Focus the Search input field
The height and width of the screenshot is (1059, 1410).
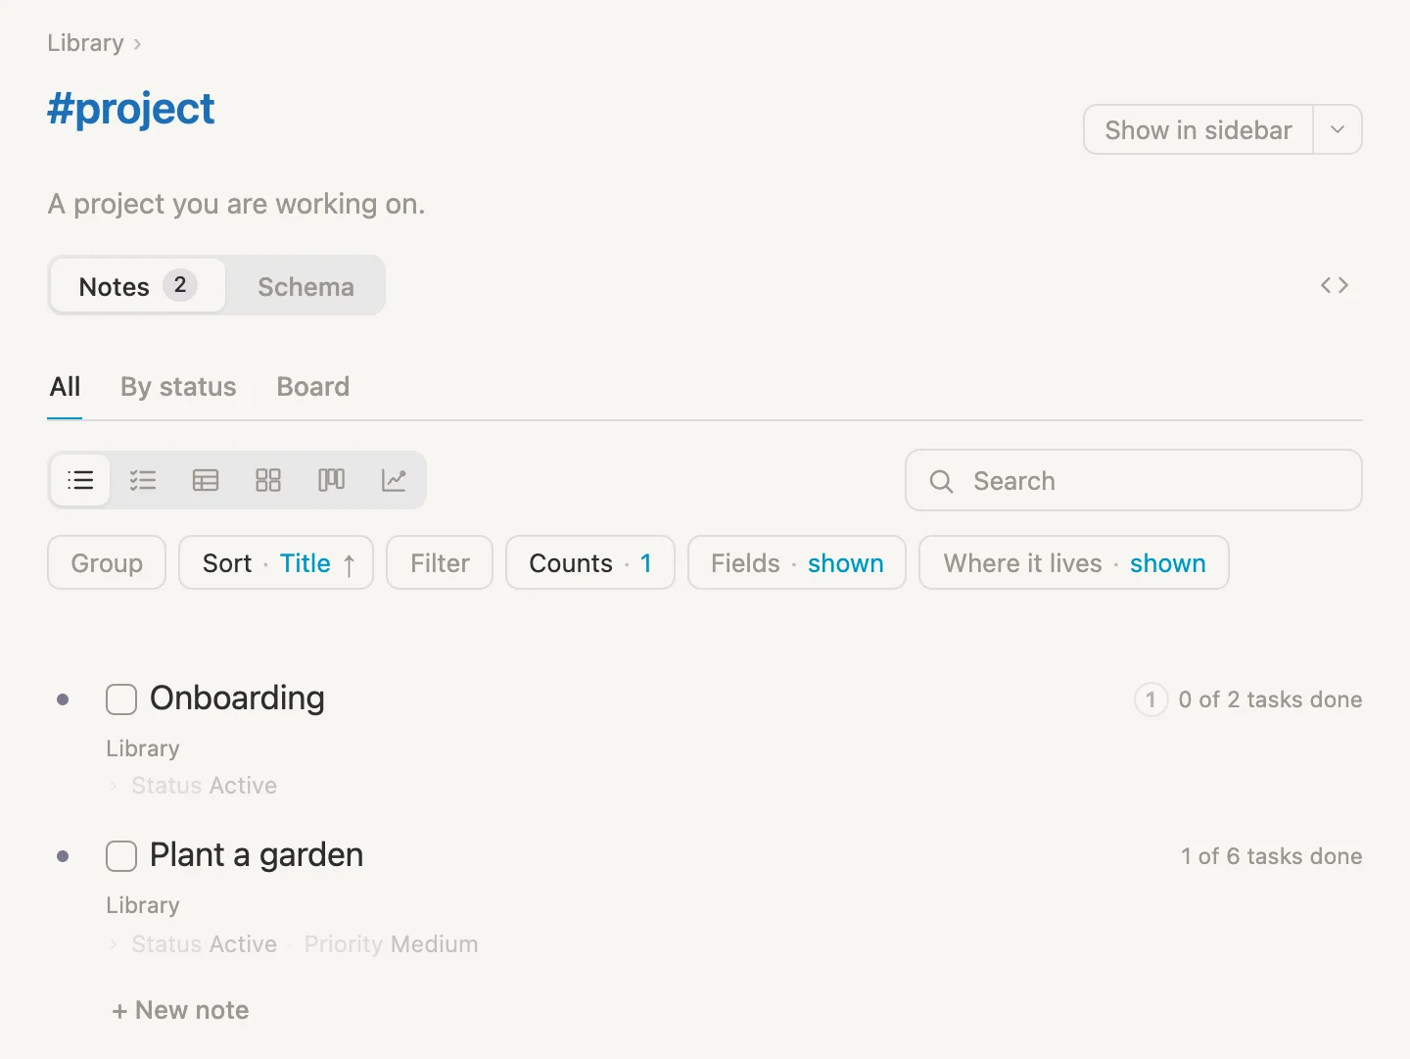[x=1134, y=480]
